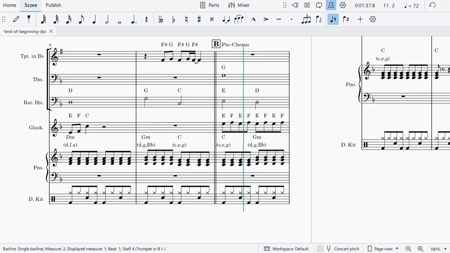Open the Parts dialog

point(210,5)
